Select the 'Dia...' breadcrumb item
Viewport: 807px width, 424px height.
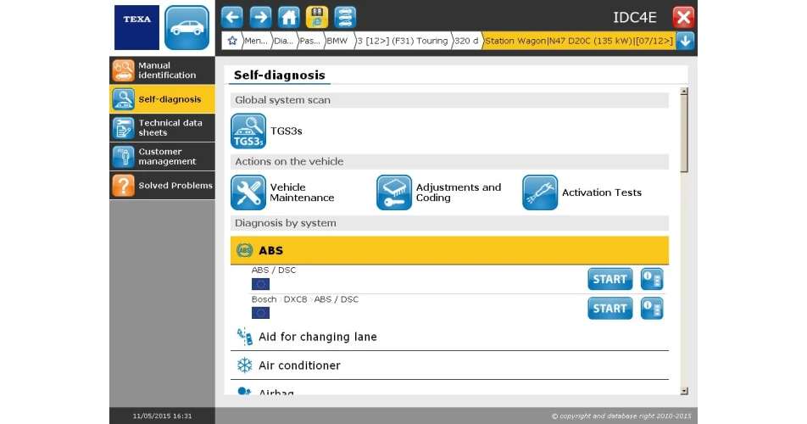point(284,41)
